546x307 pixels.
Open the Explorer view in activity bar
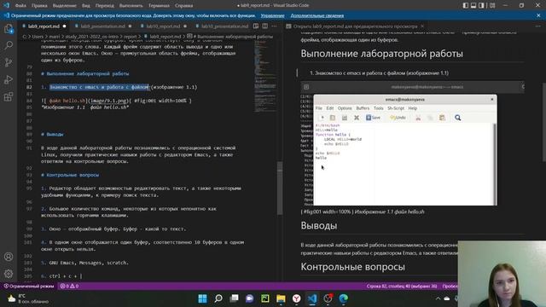coord(9,28)
